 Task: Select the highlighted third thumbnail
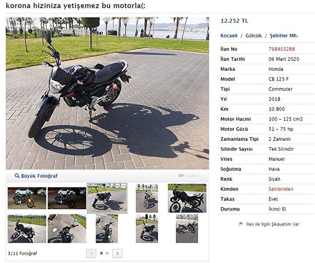coord(107,198)
